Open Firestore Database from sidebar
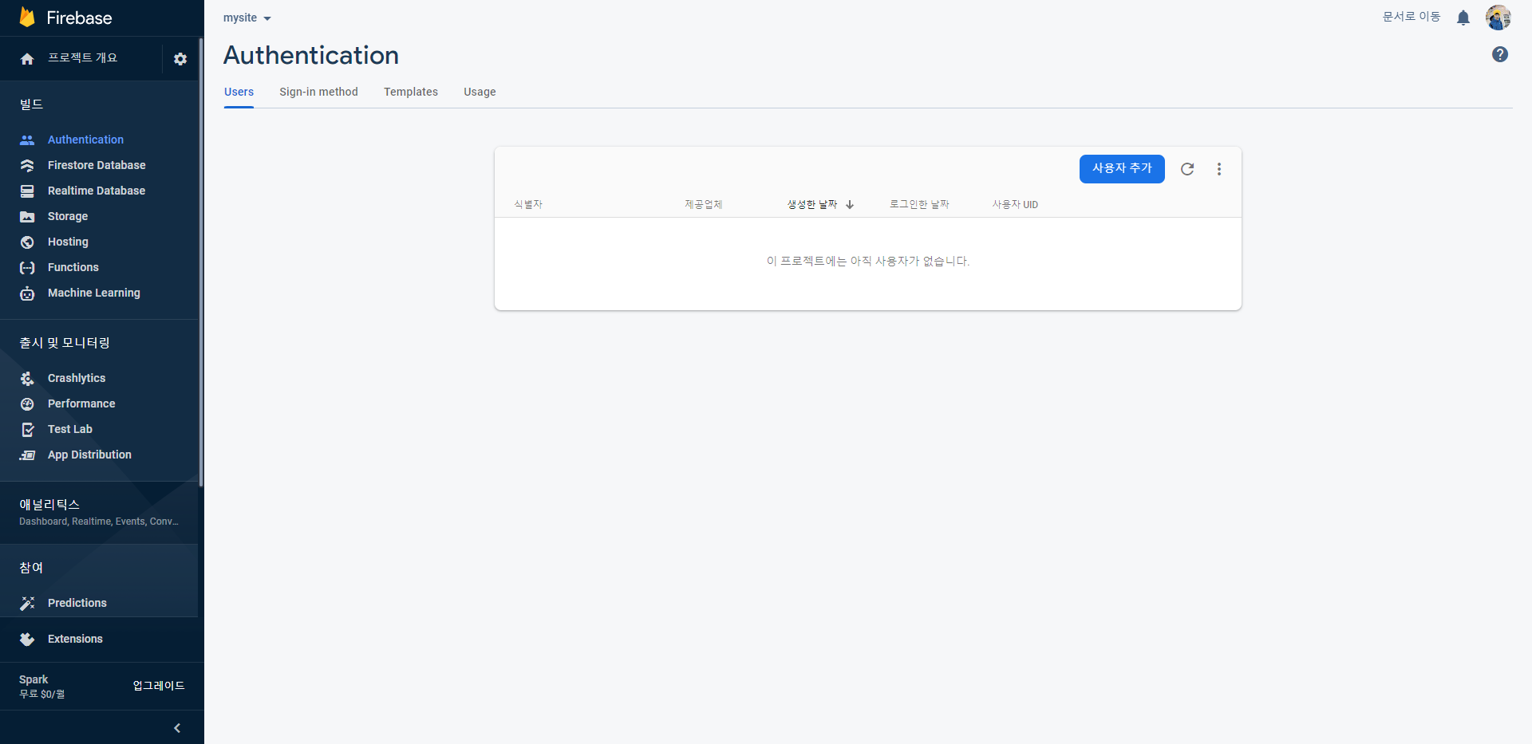 point(97,165)
